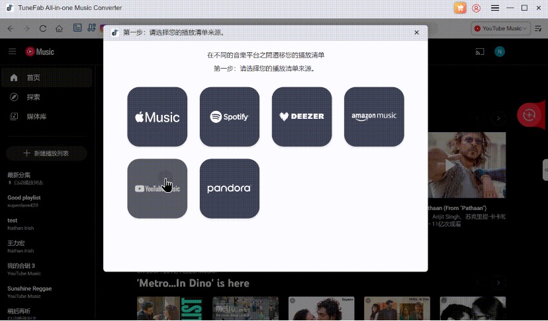Open the first Metro In Dino thumbnail
This screenshot has width=548, height=321.
coord(169,308)
